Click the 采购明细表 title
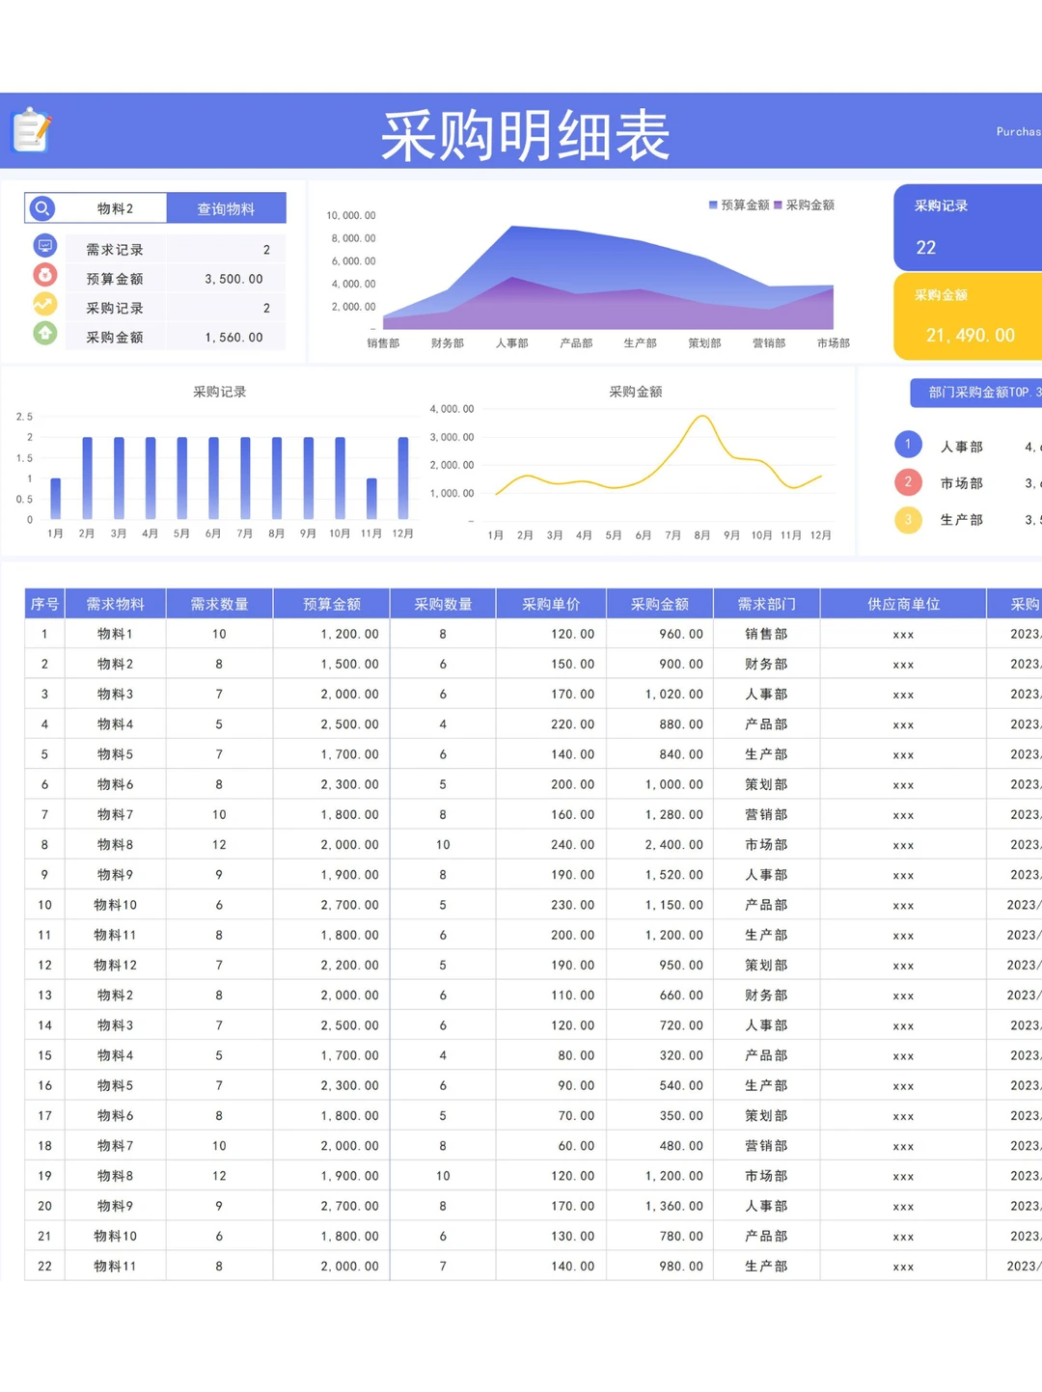1042x1392 pixels. click(525, 135)
